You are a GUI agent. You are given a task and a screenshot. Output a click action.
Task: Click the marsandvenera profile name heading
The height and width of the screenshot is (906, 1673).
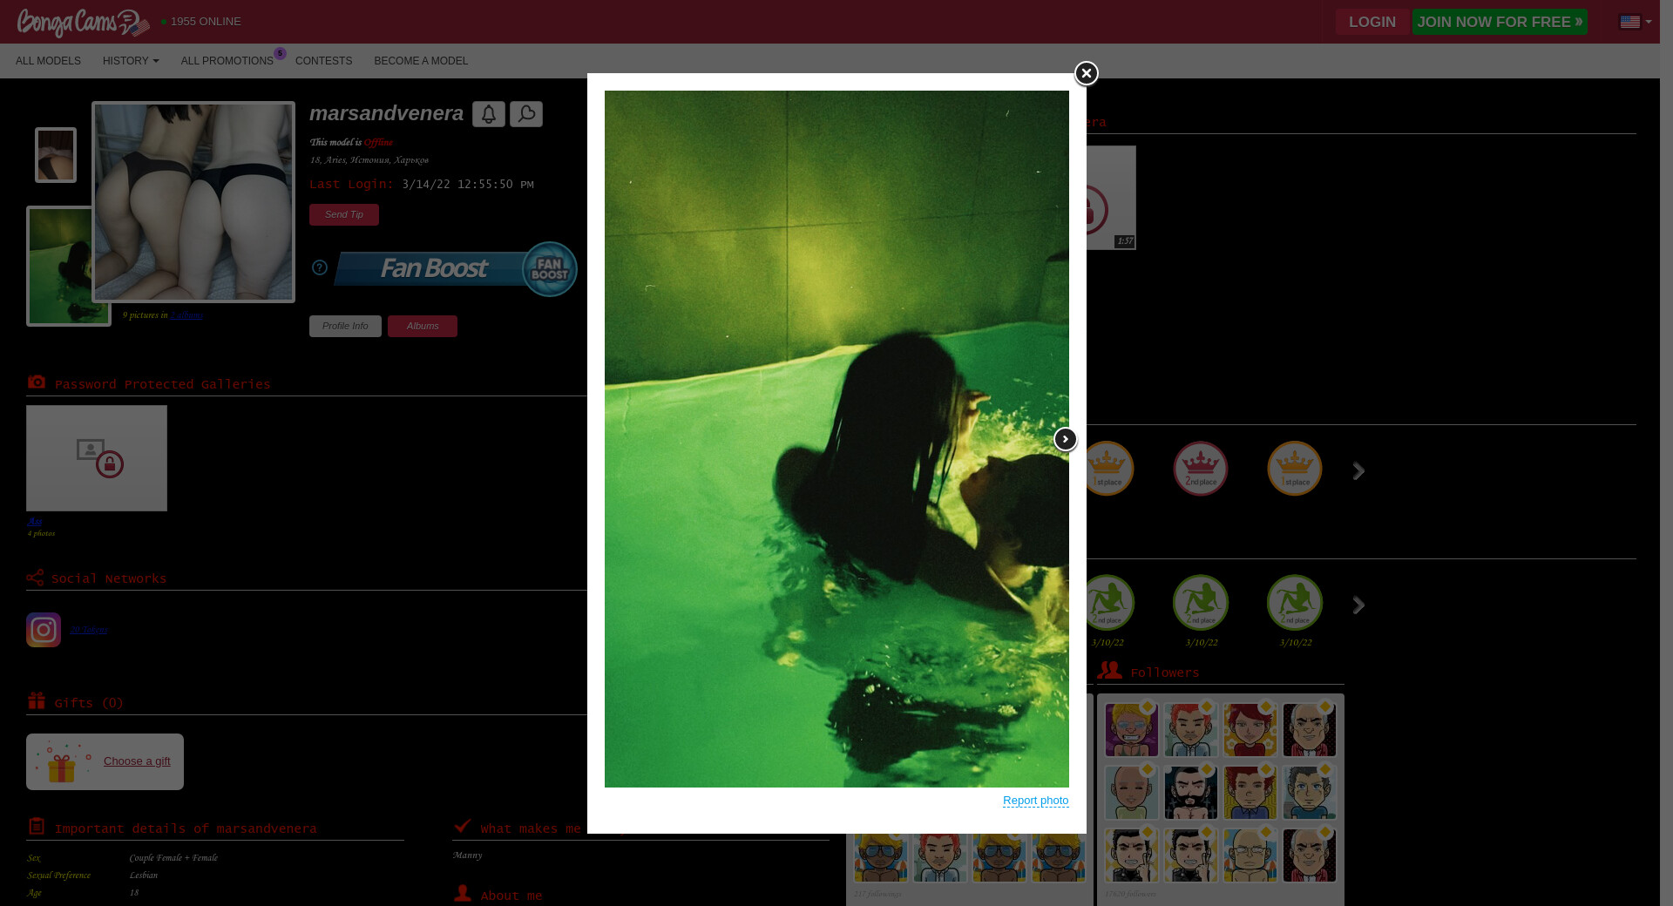pyautogui.click(x=386, y=113)
